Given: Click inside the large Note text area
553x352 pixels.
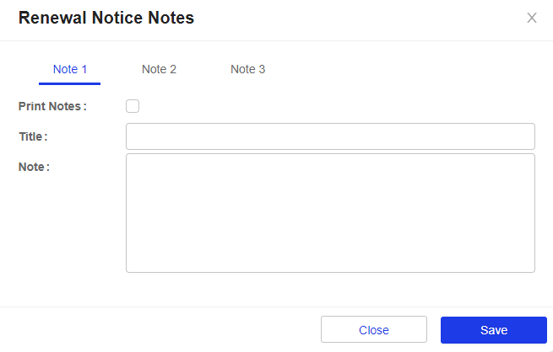Looking at the screenshot, I should (330, 212).
